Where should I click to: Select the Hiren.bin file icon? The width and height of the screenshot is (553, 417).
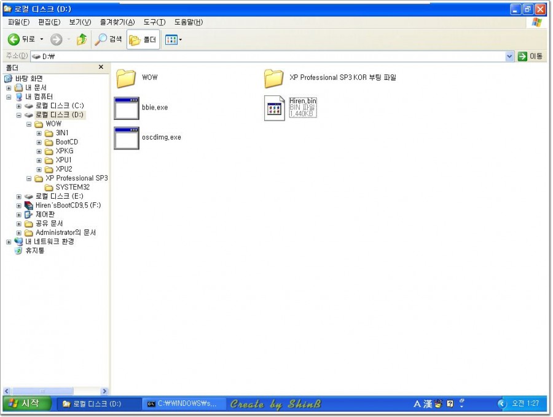coord(275,108)
